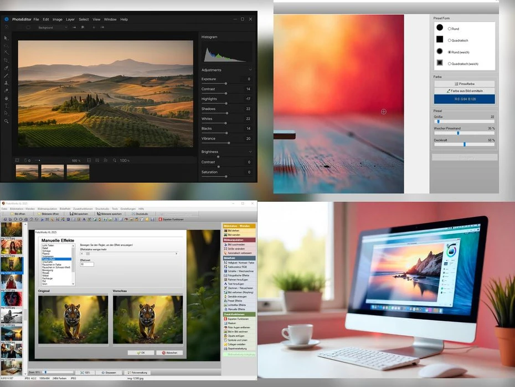Click 'Bild drehen' icon in FotoWorks sidebar
Image resolution: width=515 pixels, height=387 pixels.
pyautogui.click(x=225, y=230)
